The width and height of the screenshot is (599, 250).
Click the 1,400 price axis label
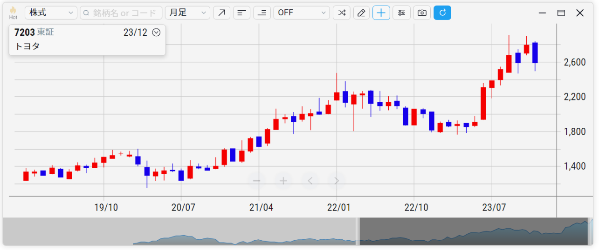[x=574, y=166]
